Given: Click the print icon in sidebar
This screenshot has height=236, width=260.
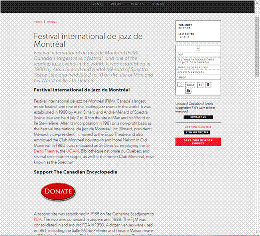Looking at the screenshot, I should pyautogui.click(x=188, y=91).
